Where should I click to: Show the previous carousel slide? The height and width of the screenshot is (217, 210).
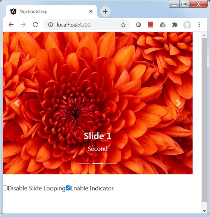click(x=17, y=103)
